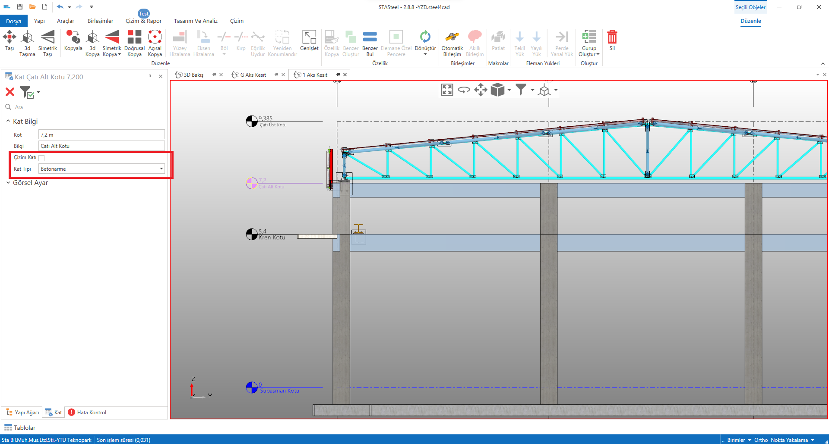Open the Kat Tipi dropdown
829x444 pixels.
pyautogui.click(x=161, y=169)
